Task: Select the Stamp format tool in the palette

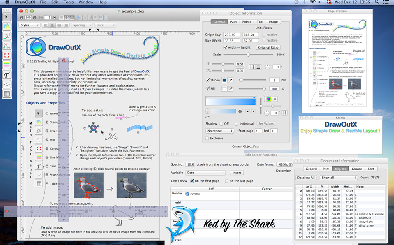Action: tap(7, 84)
